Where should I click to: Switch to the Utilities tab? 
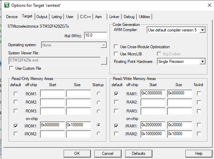(x=144, y=17)
